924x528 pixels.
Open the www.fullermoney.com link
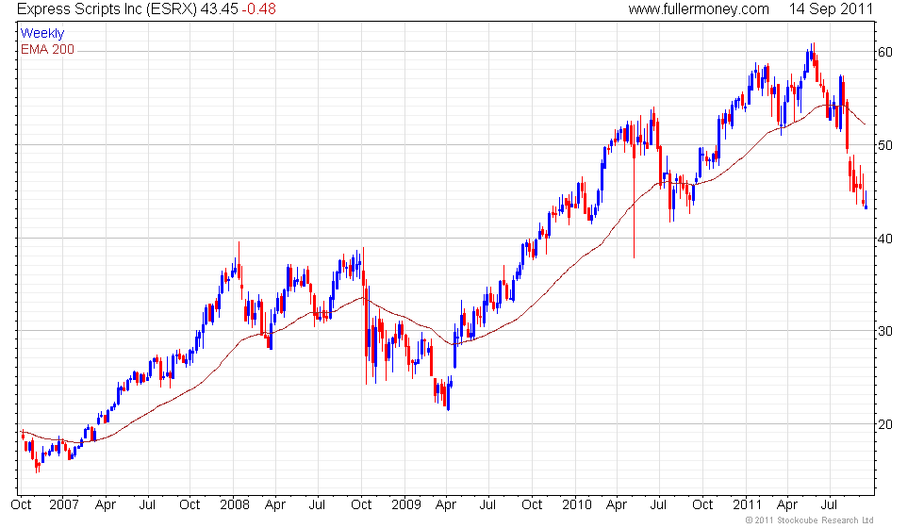tap(699, 8)
